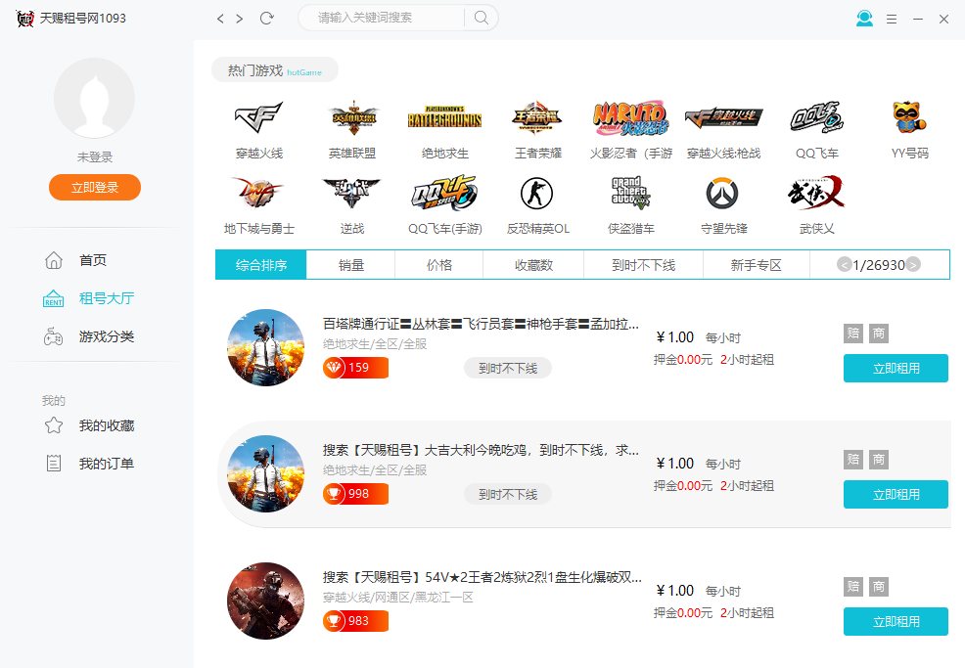Switch to the 新手专区 tab

point(756,265)
